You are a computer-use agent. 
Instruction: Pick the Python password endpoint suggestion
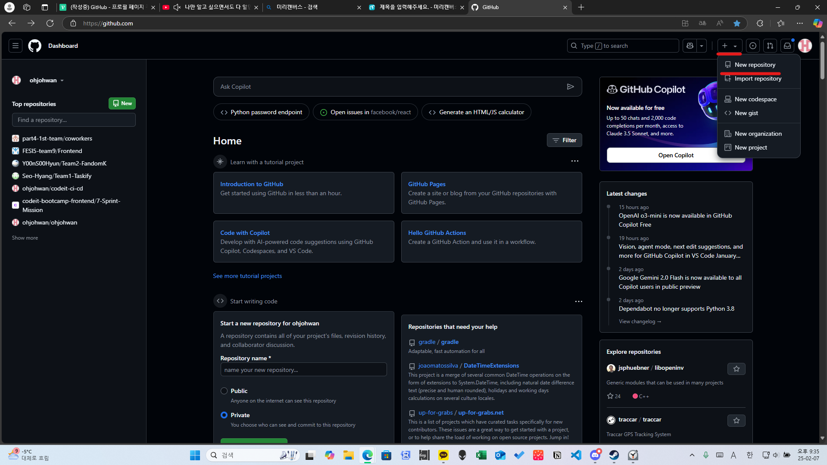click(261, 112)
